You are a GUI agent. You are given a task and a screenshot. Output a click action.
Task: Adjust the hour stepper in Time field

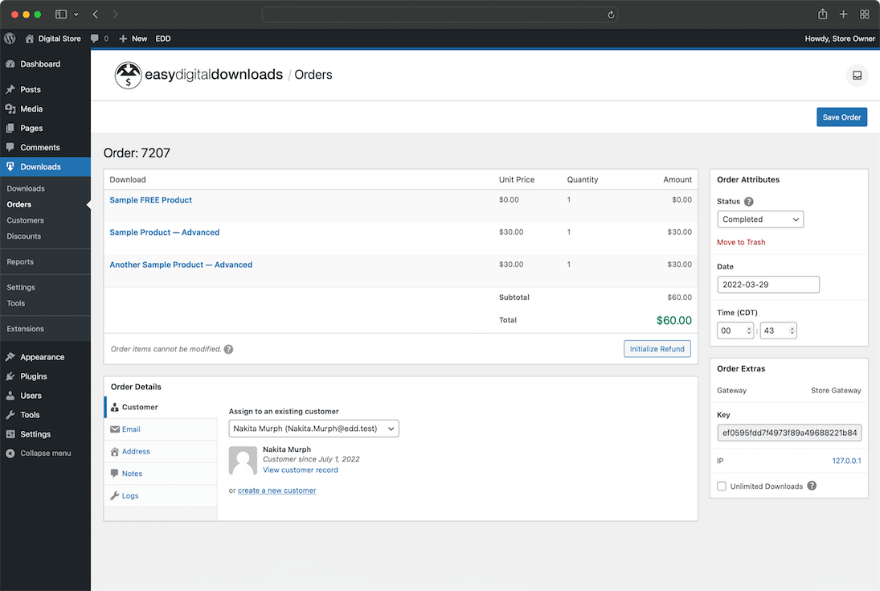(x=749, y=330)
